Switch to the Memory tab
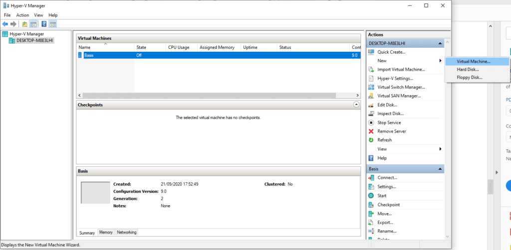Image resolution: width=511 pixels, height=250 pixels. click(x=106, y=232)
